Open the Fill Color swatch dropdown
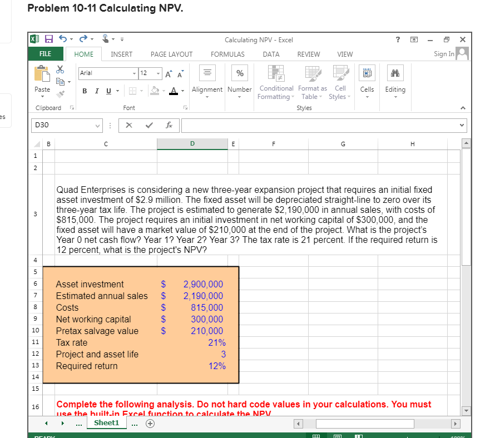 click(x=163, y=91)
